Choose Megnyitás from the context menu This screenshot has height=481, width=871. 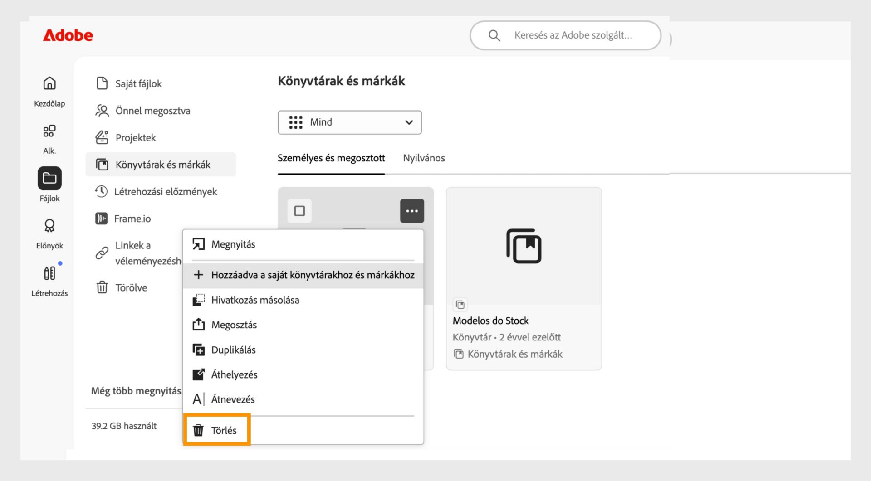(303, 244)
